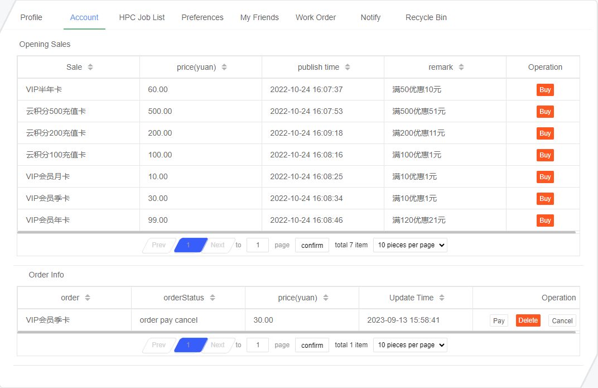Open the Work Order tab
This screenshot has width=598, height=388.
point(316,17)
